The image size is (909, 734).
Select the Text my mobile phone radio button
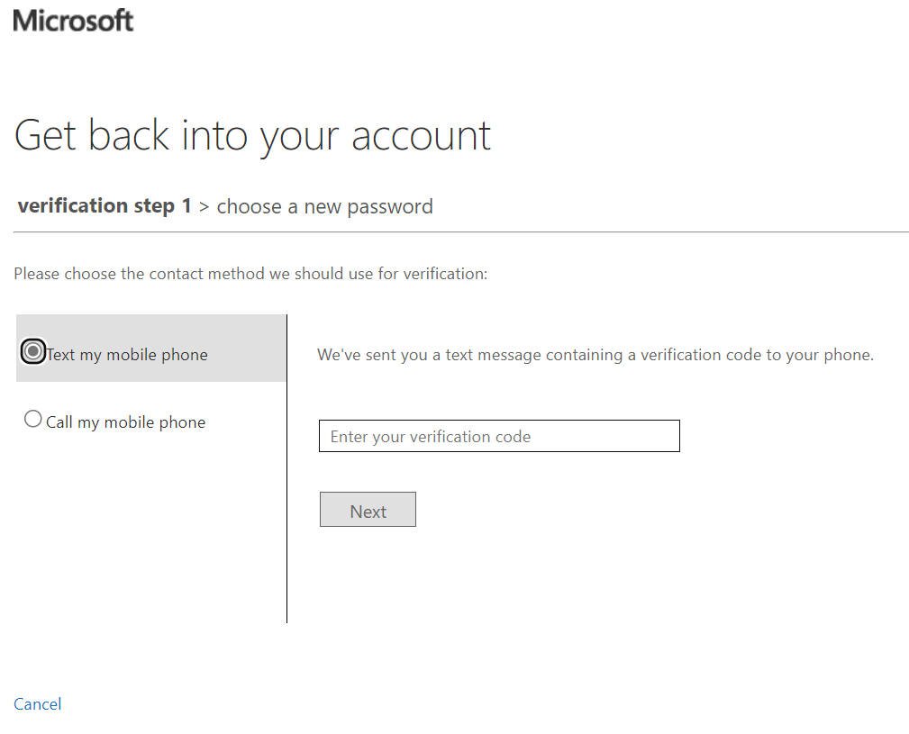point(33,352)
